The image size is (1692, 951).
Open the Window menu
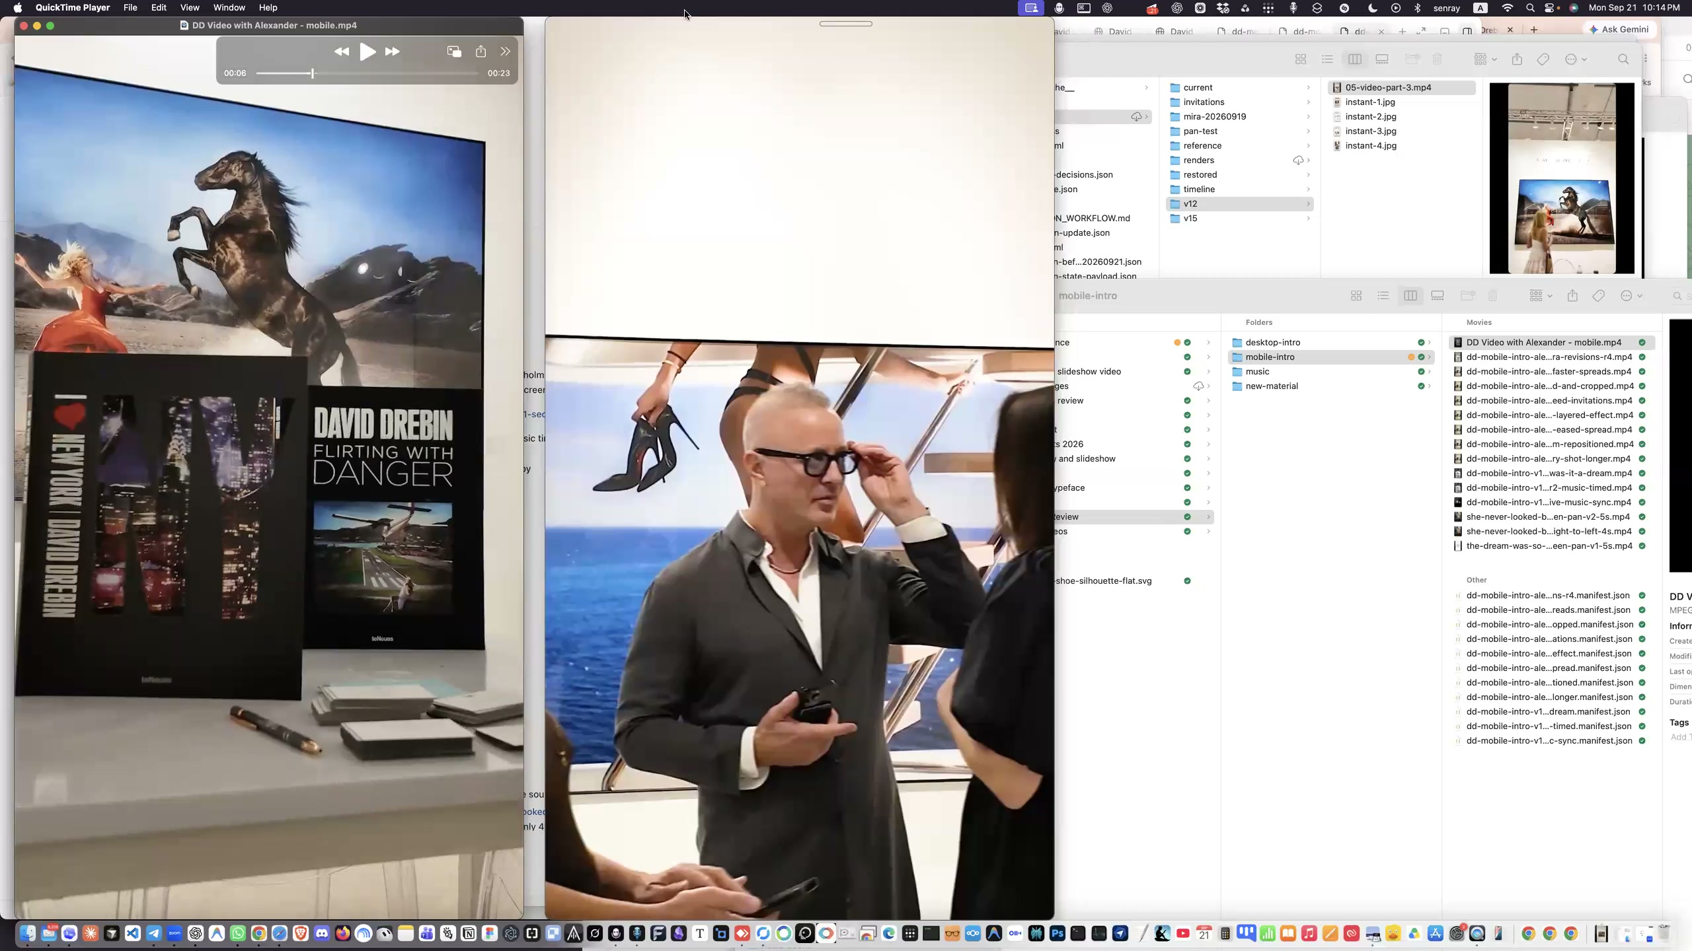229,8
